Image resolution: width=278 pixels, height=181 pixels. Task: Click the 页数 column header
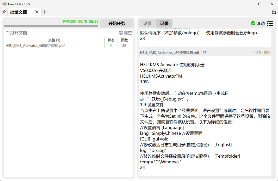click(x=124, y=40)
